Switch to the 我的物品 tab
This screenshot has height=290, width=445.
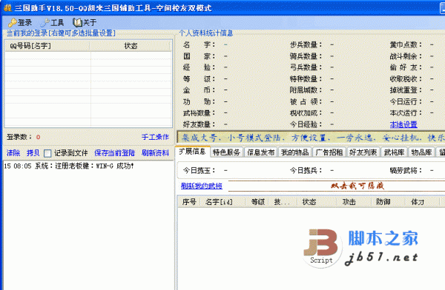click(295, 152)
